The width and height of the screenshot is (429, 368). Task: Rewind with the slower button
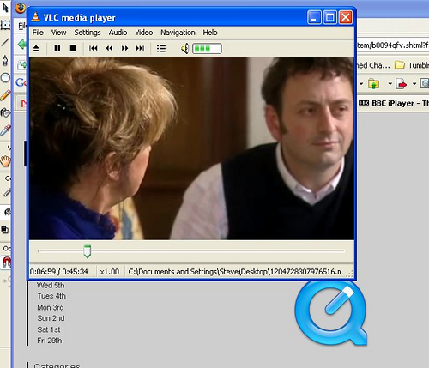click(x=109, y=48)
